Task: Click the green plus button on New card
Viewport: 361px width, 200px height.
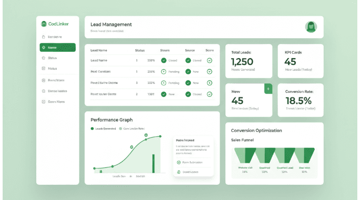Action: click(268, 89)
